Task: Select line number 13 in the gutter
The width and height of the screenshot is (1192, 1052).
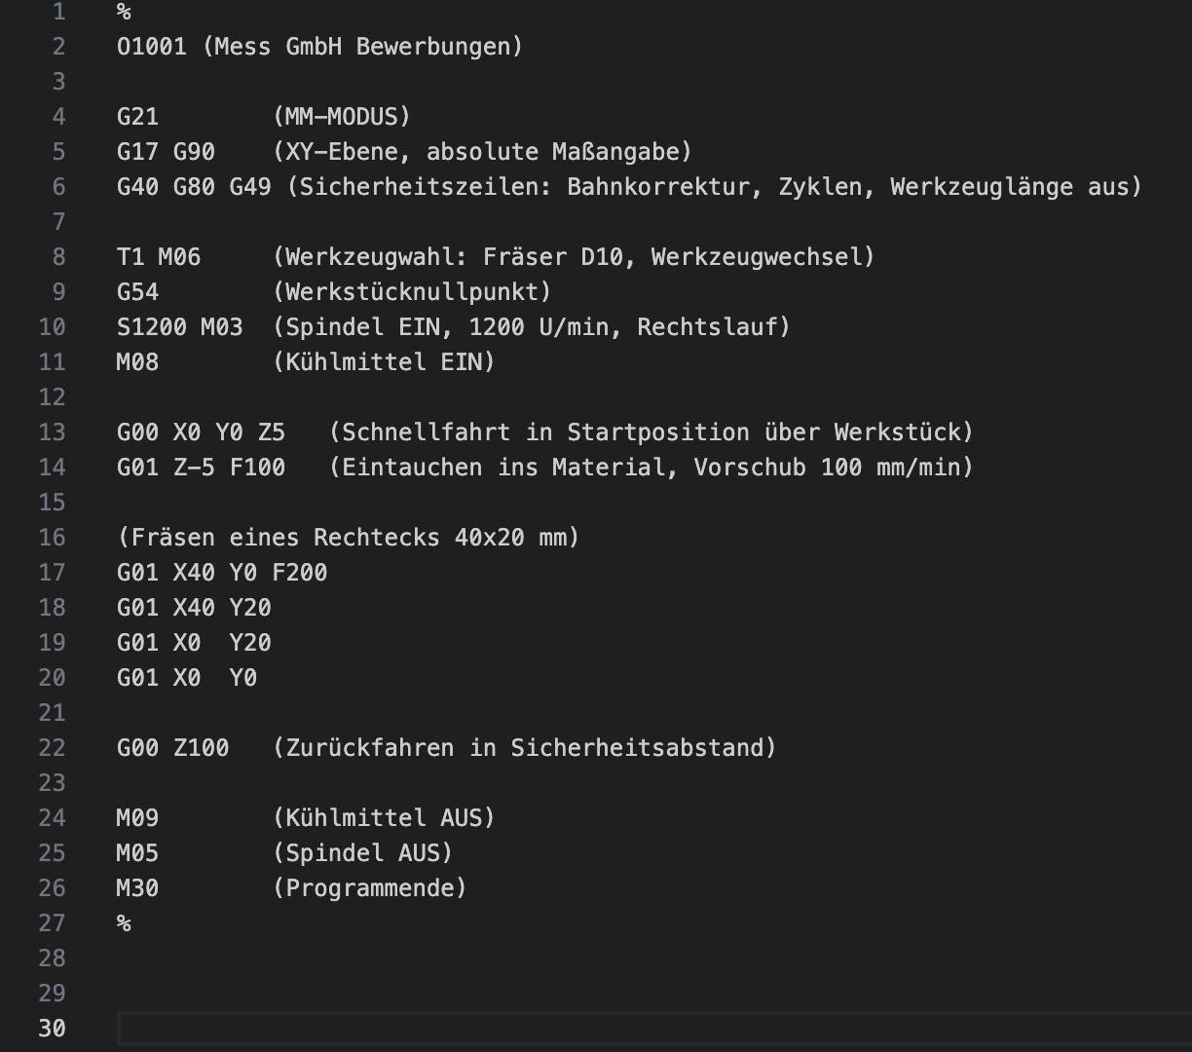Action: click(x=53, y=432)
